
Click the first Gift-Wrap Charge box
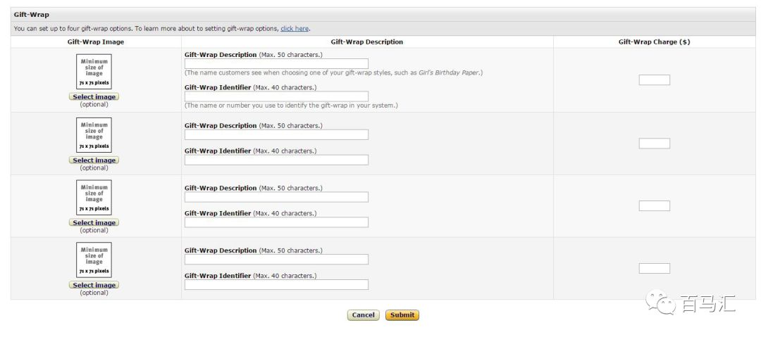[654, 80]
